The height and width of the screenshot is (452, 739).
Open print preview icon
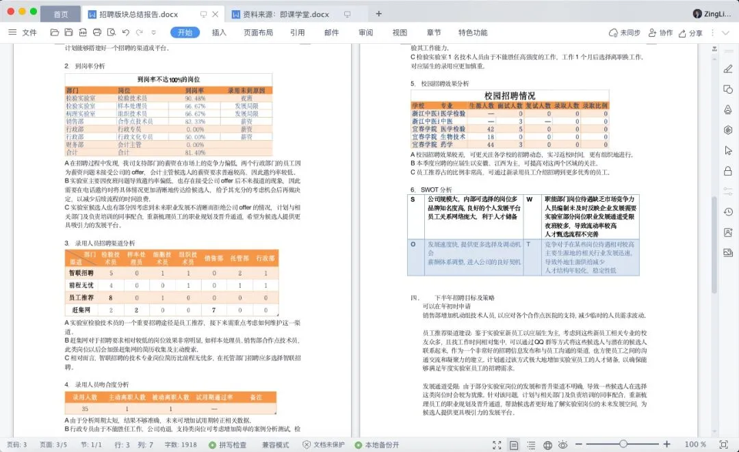[x=112, y=33]
